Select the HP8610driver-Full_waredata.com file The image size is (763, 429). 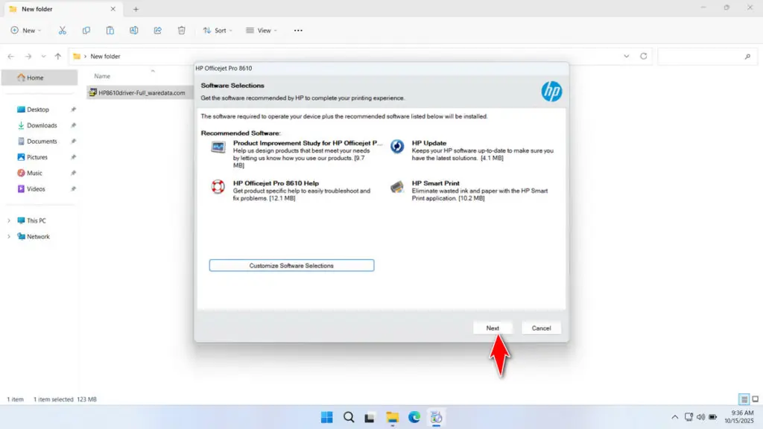[142, 94]
